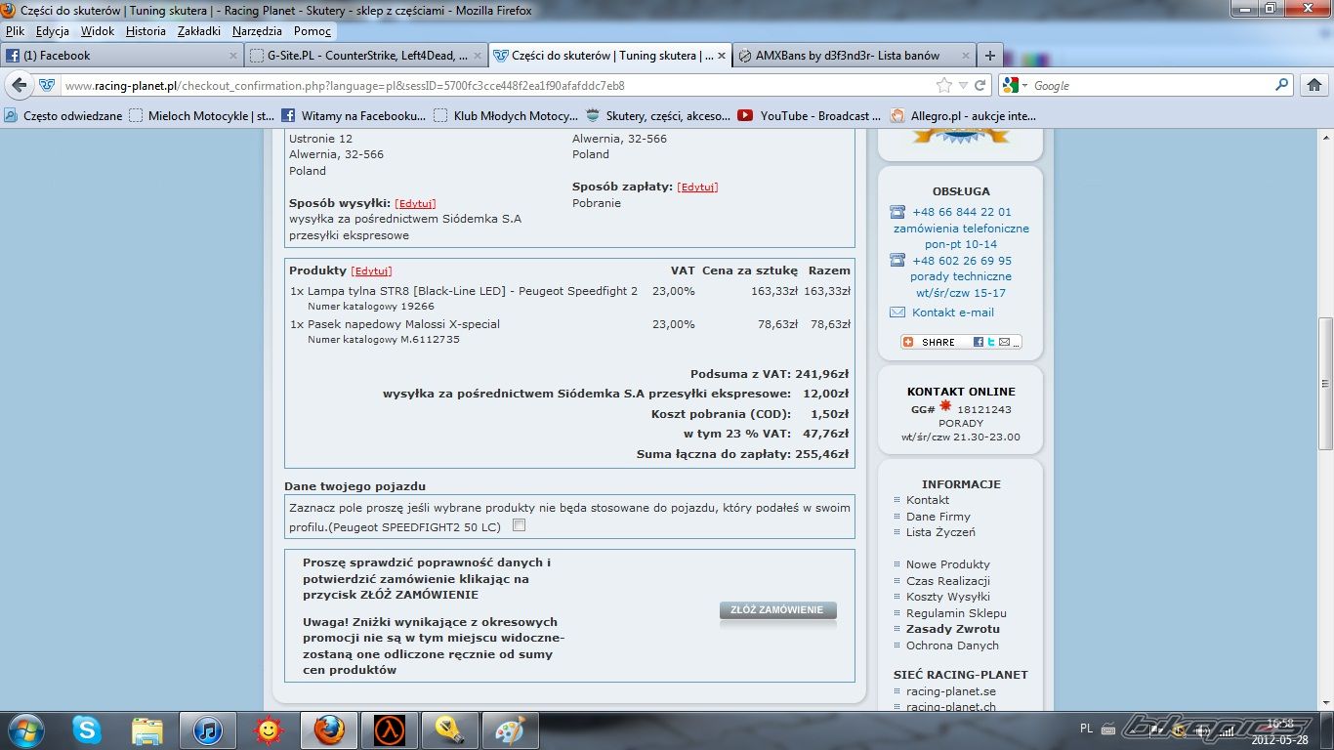
Task: Click Edytuj next to Sposób wysyłki
Action: 415,203
